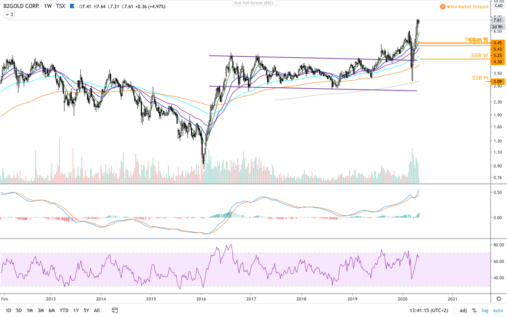Toggle adjusted data with adj
Screen dimensions: 507x317
(x=463, y=310)
